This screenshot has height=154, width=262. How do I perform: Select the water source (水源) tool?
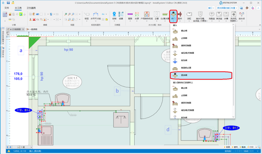click(x=137, y=16)
